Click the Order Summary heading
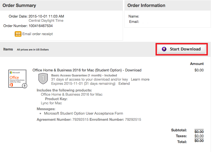Viewport: 212px width, 152px height. 19,5
